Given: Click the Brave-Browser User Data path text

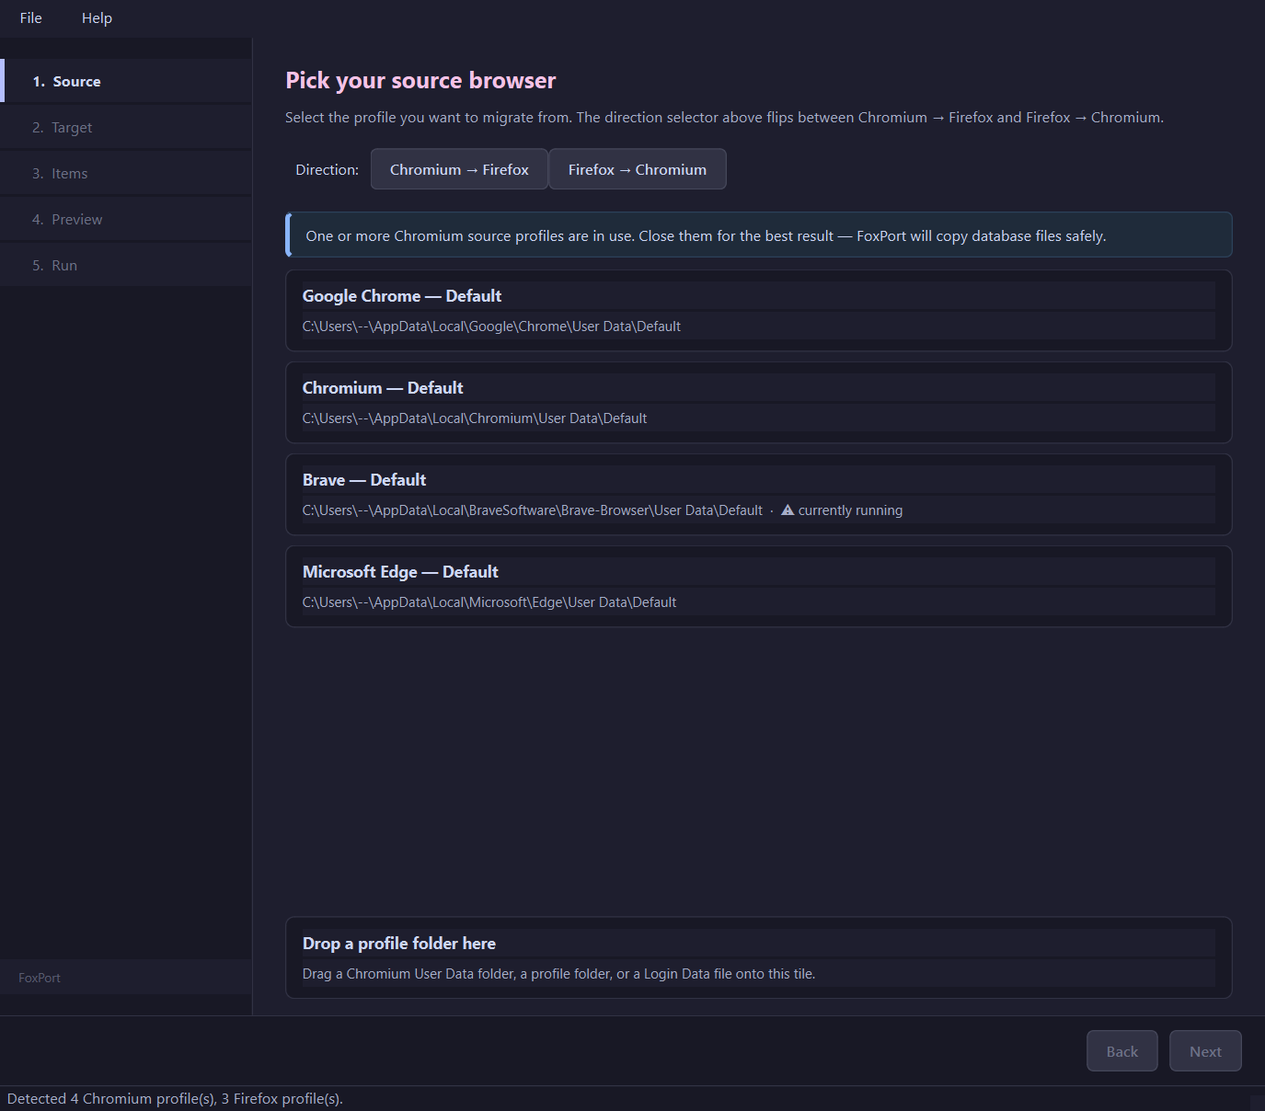Looking at the screenshot, I should click(533, 510).
